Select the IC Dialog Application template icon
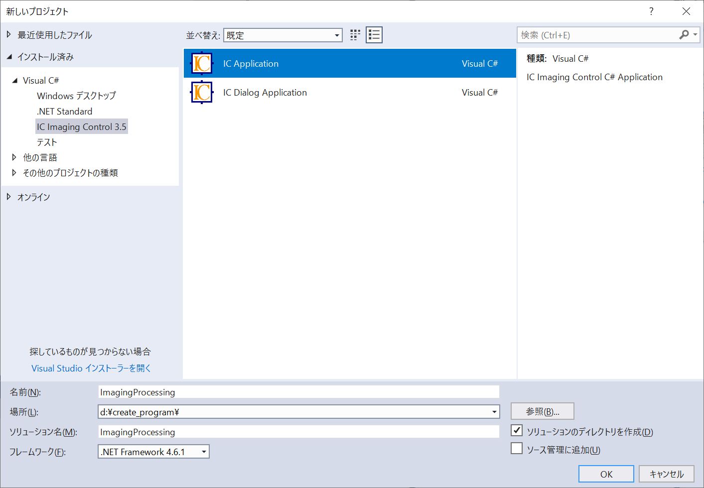 point(202,93)
